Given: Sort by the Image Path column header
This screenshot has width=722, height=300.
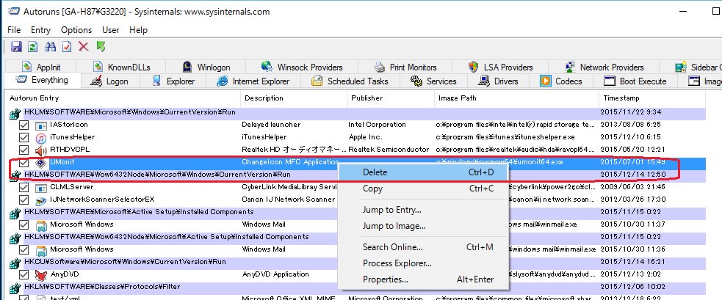Looking at the screenshot, I should [516, 98].
